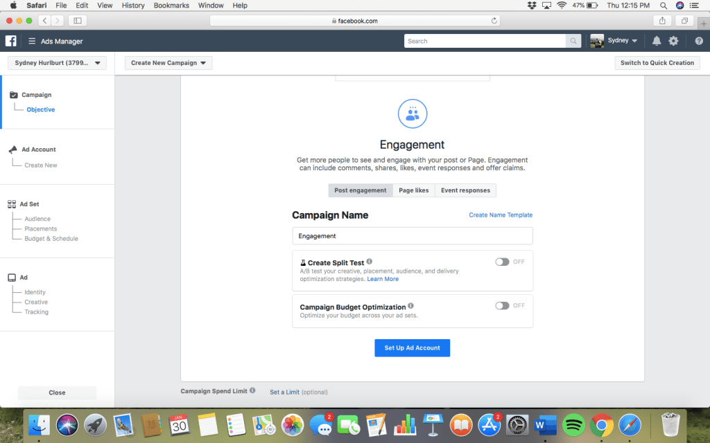Click the Facebook logo icon

11,41
